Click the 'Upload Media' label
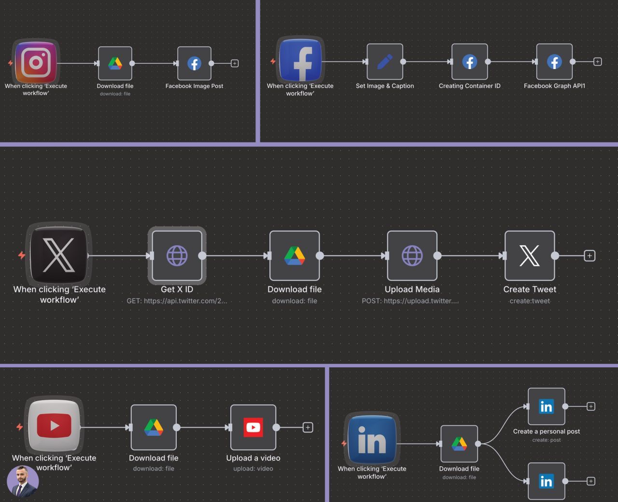618x502 pixels. tap(412, 290)
